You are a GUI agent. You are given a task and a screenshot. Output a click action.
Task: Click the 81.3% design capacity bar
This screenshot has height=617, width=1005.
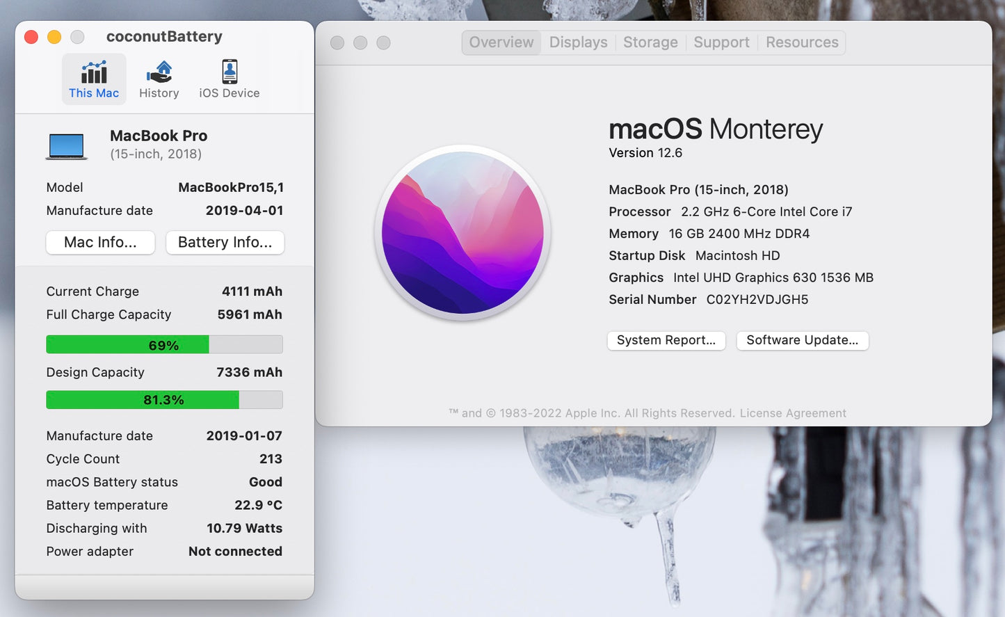click(164, 400)
